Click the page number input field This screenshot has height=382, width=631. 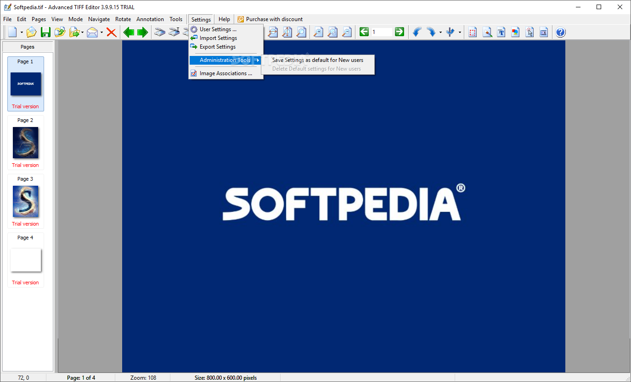382,32
